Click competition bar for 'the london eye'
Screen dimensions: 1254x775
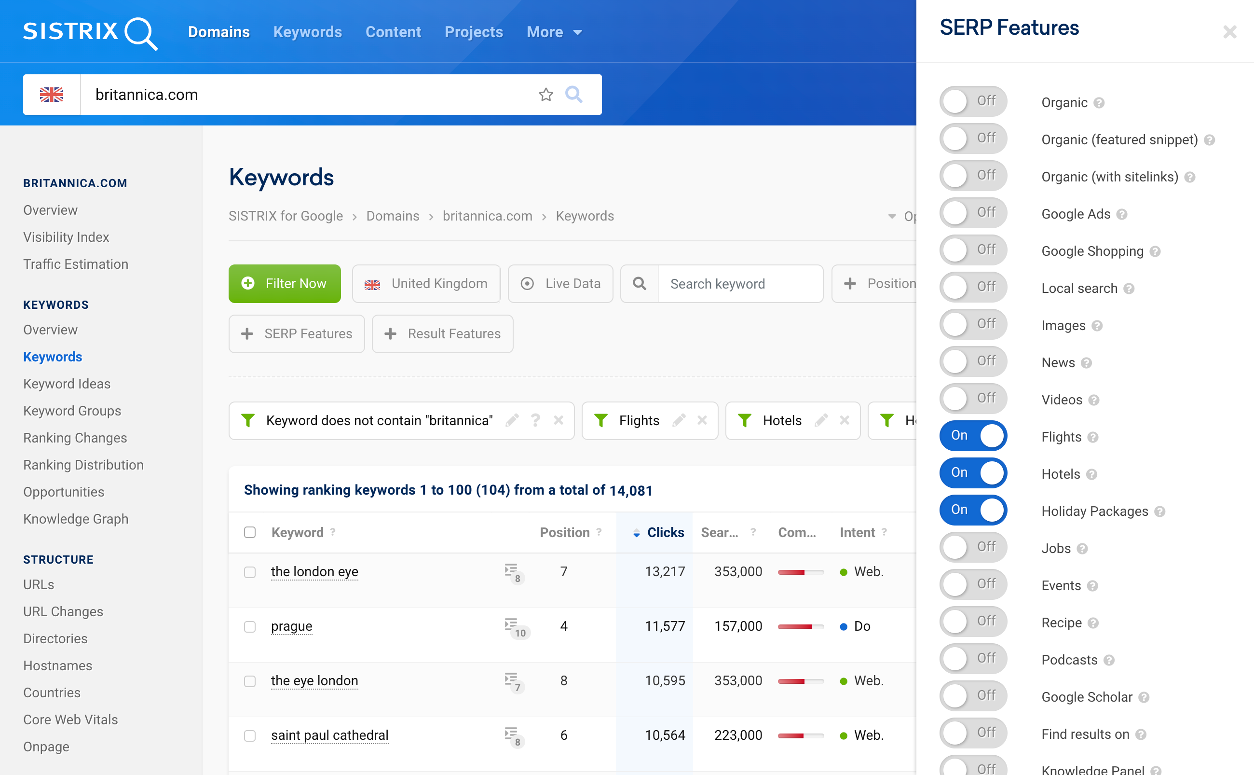(x=800, y=572)
